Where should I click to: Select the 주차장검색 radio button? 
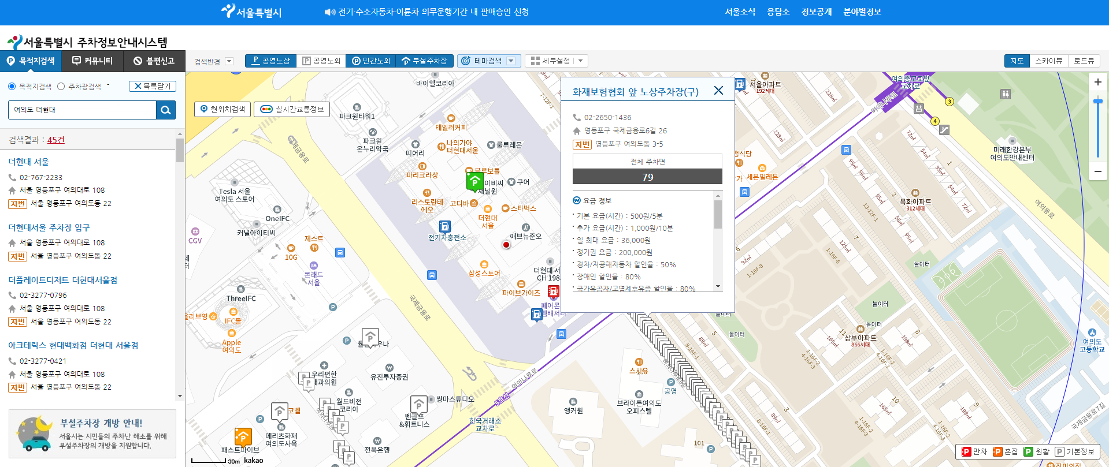click(61, 87)
